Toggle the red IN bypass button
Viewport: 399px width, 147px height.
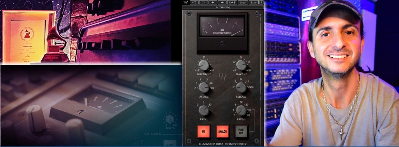point(203,131)
